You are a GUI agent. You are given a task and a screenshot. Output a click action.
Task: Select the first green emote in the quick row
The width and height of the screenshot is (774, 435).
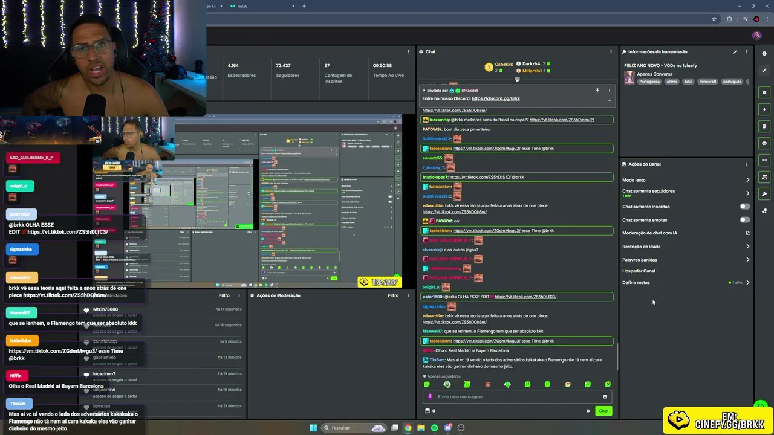[427, 384]
